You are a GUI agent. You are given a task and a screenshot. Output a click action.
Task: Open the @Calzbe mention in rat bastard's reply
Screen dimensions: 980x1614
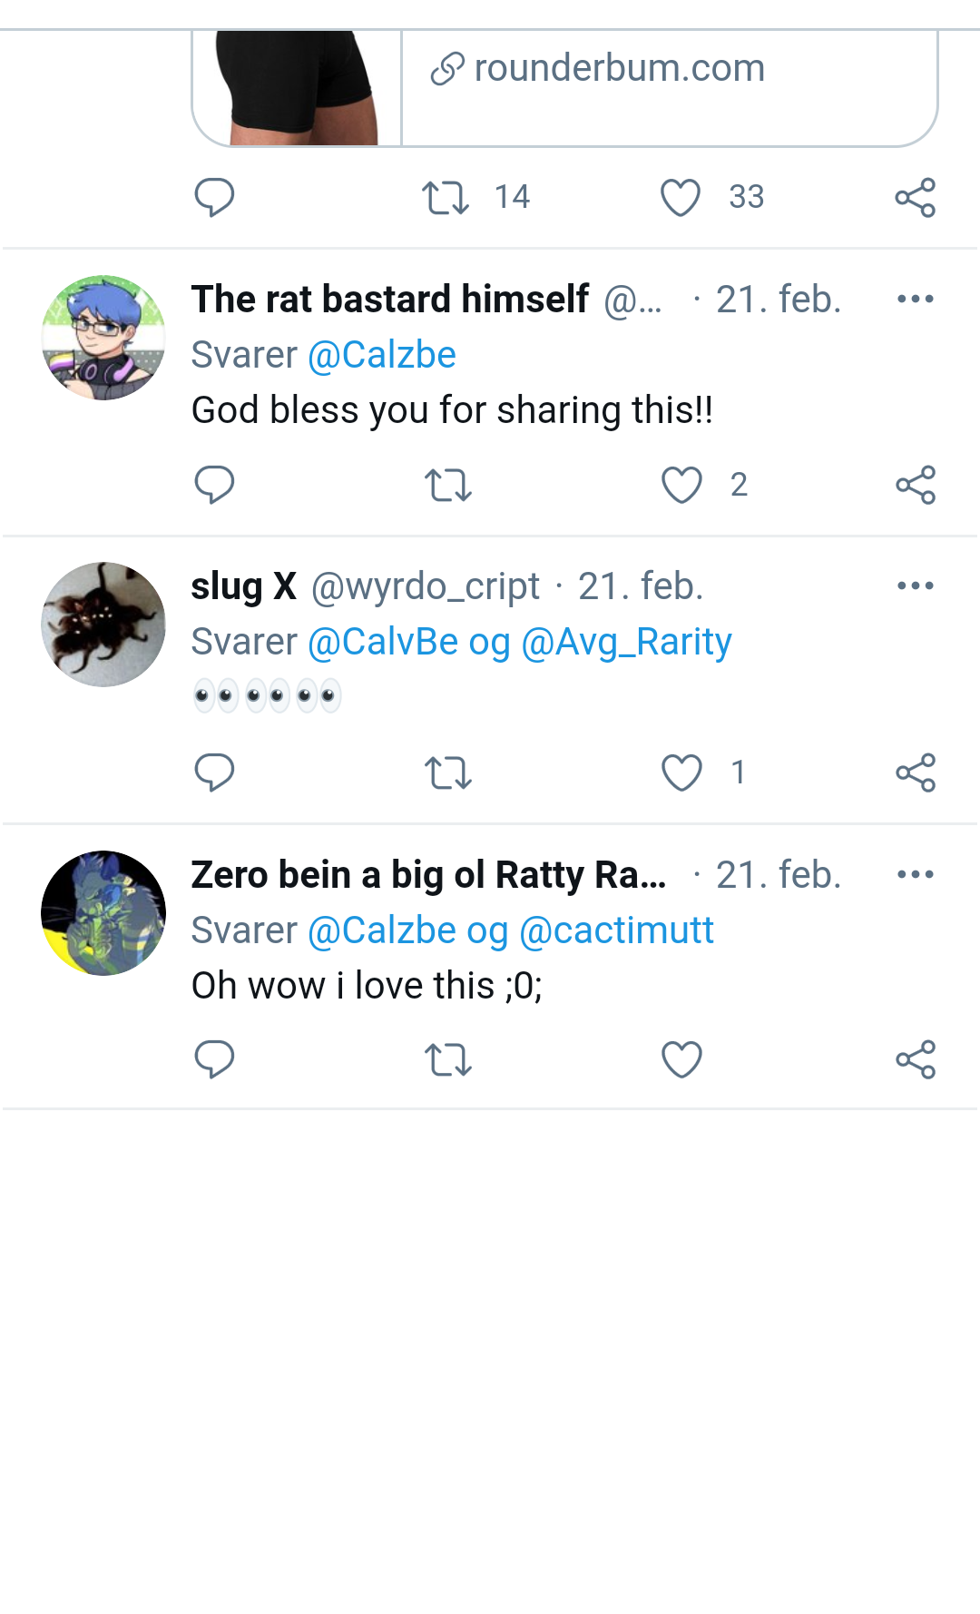[382, 355]
